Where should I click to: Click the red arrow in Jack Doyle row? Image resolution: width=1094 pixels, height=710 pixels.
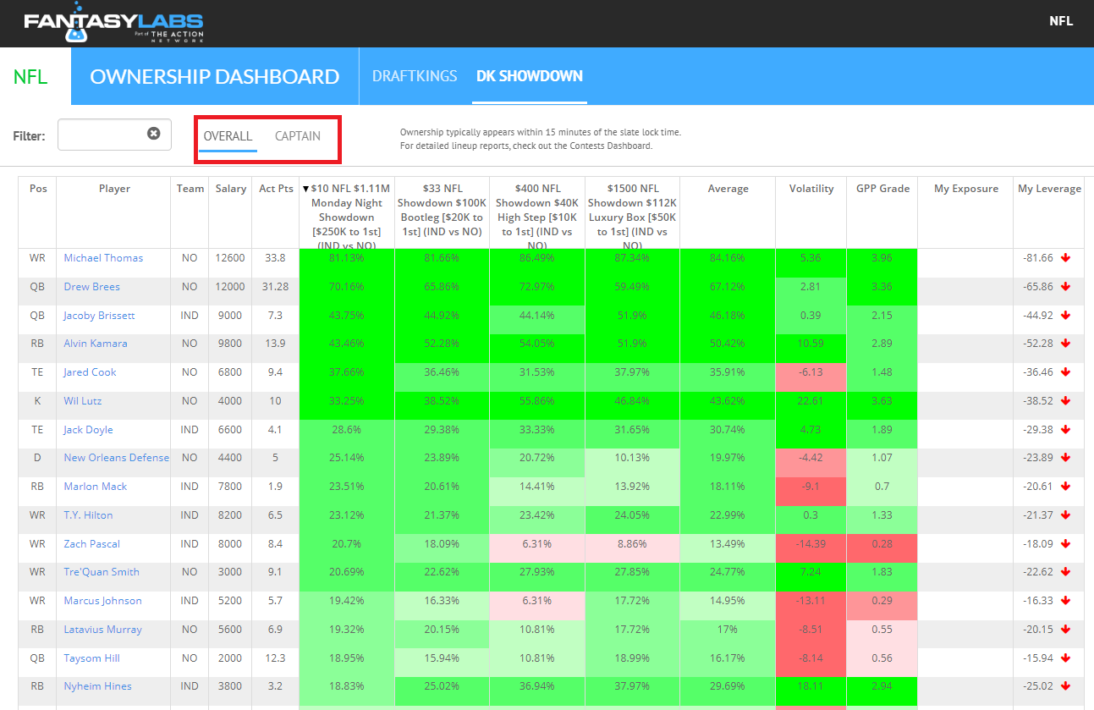click(x=1065, y=430)
